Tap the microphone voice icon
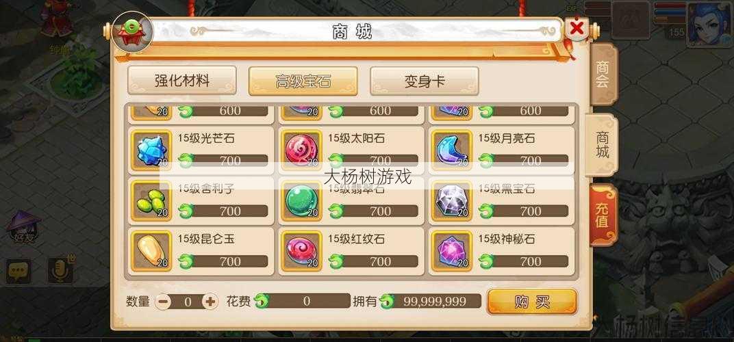Image resolution: width=734 pixels, height=342 pixels. pos(60,270)
